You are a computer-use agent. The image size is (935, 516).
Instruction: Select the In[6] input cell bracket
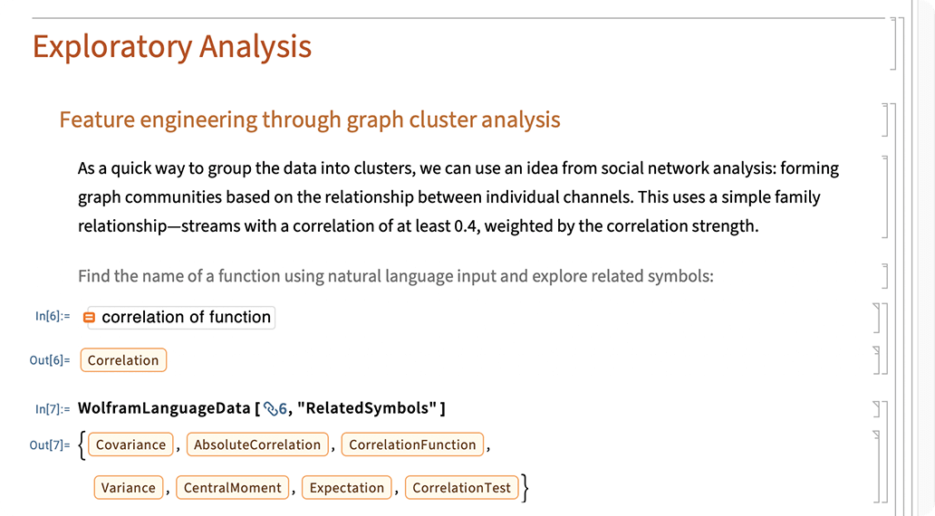[x=877, y=318]
